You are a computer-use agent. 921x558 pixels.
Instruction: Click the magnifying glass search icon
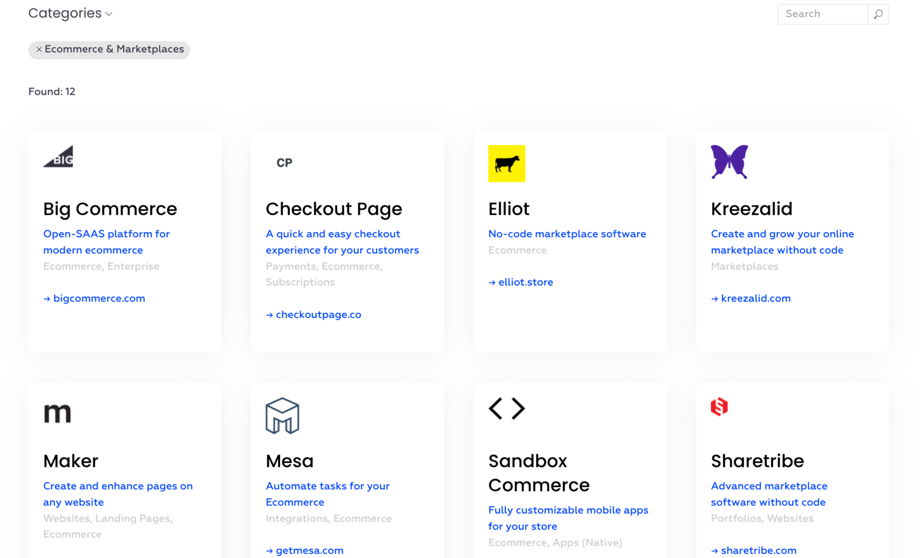878,14
